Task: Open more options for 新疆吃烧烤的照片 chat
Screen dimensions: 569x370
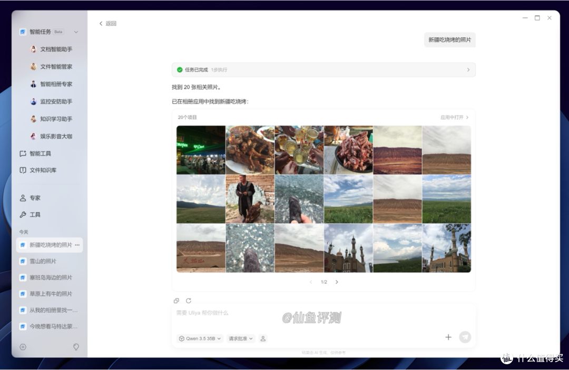Action: [x=77, y=245]
